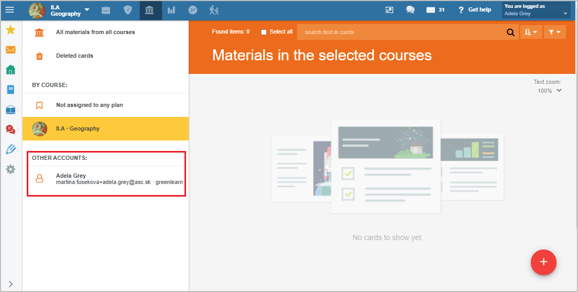Click the Found items: 0 text

click(231, 31)
